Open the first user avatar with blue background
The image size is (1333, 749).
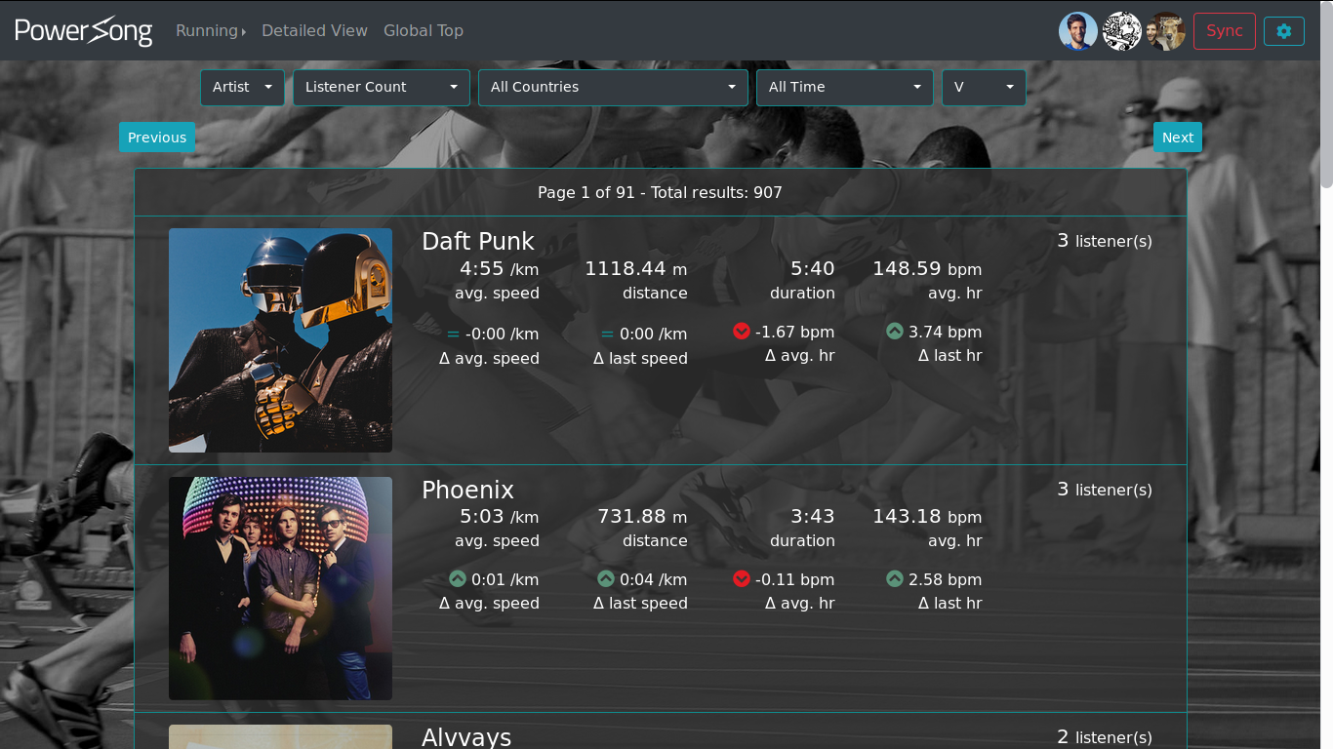click(1078, 31)
